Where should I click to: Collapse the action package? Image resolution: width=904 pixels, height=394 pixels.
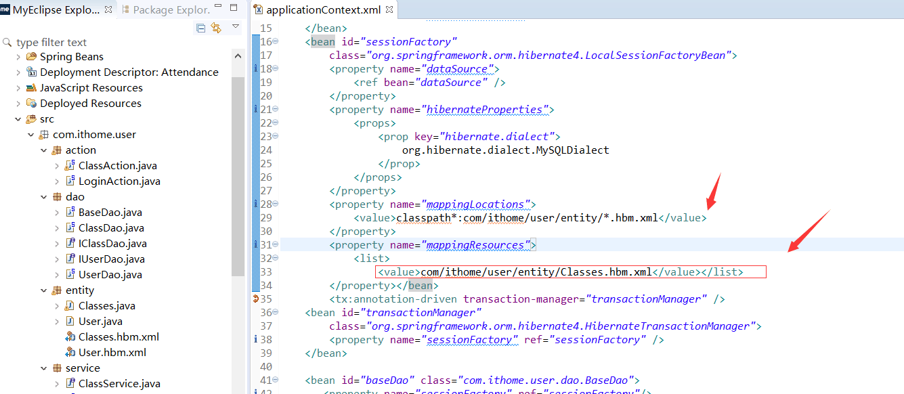[44, 150]
